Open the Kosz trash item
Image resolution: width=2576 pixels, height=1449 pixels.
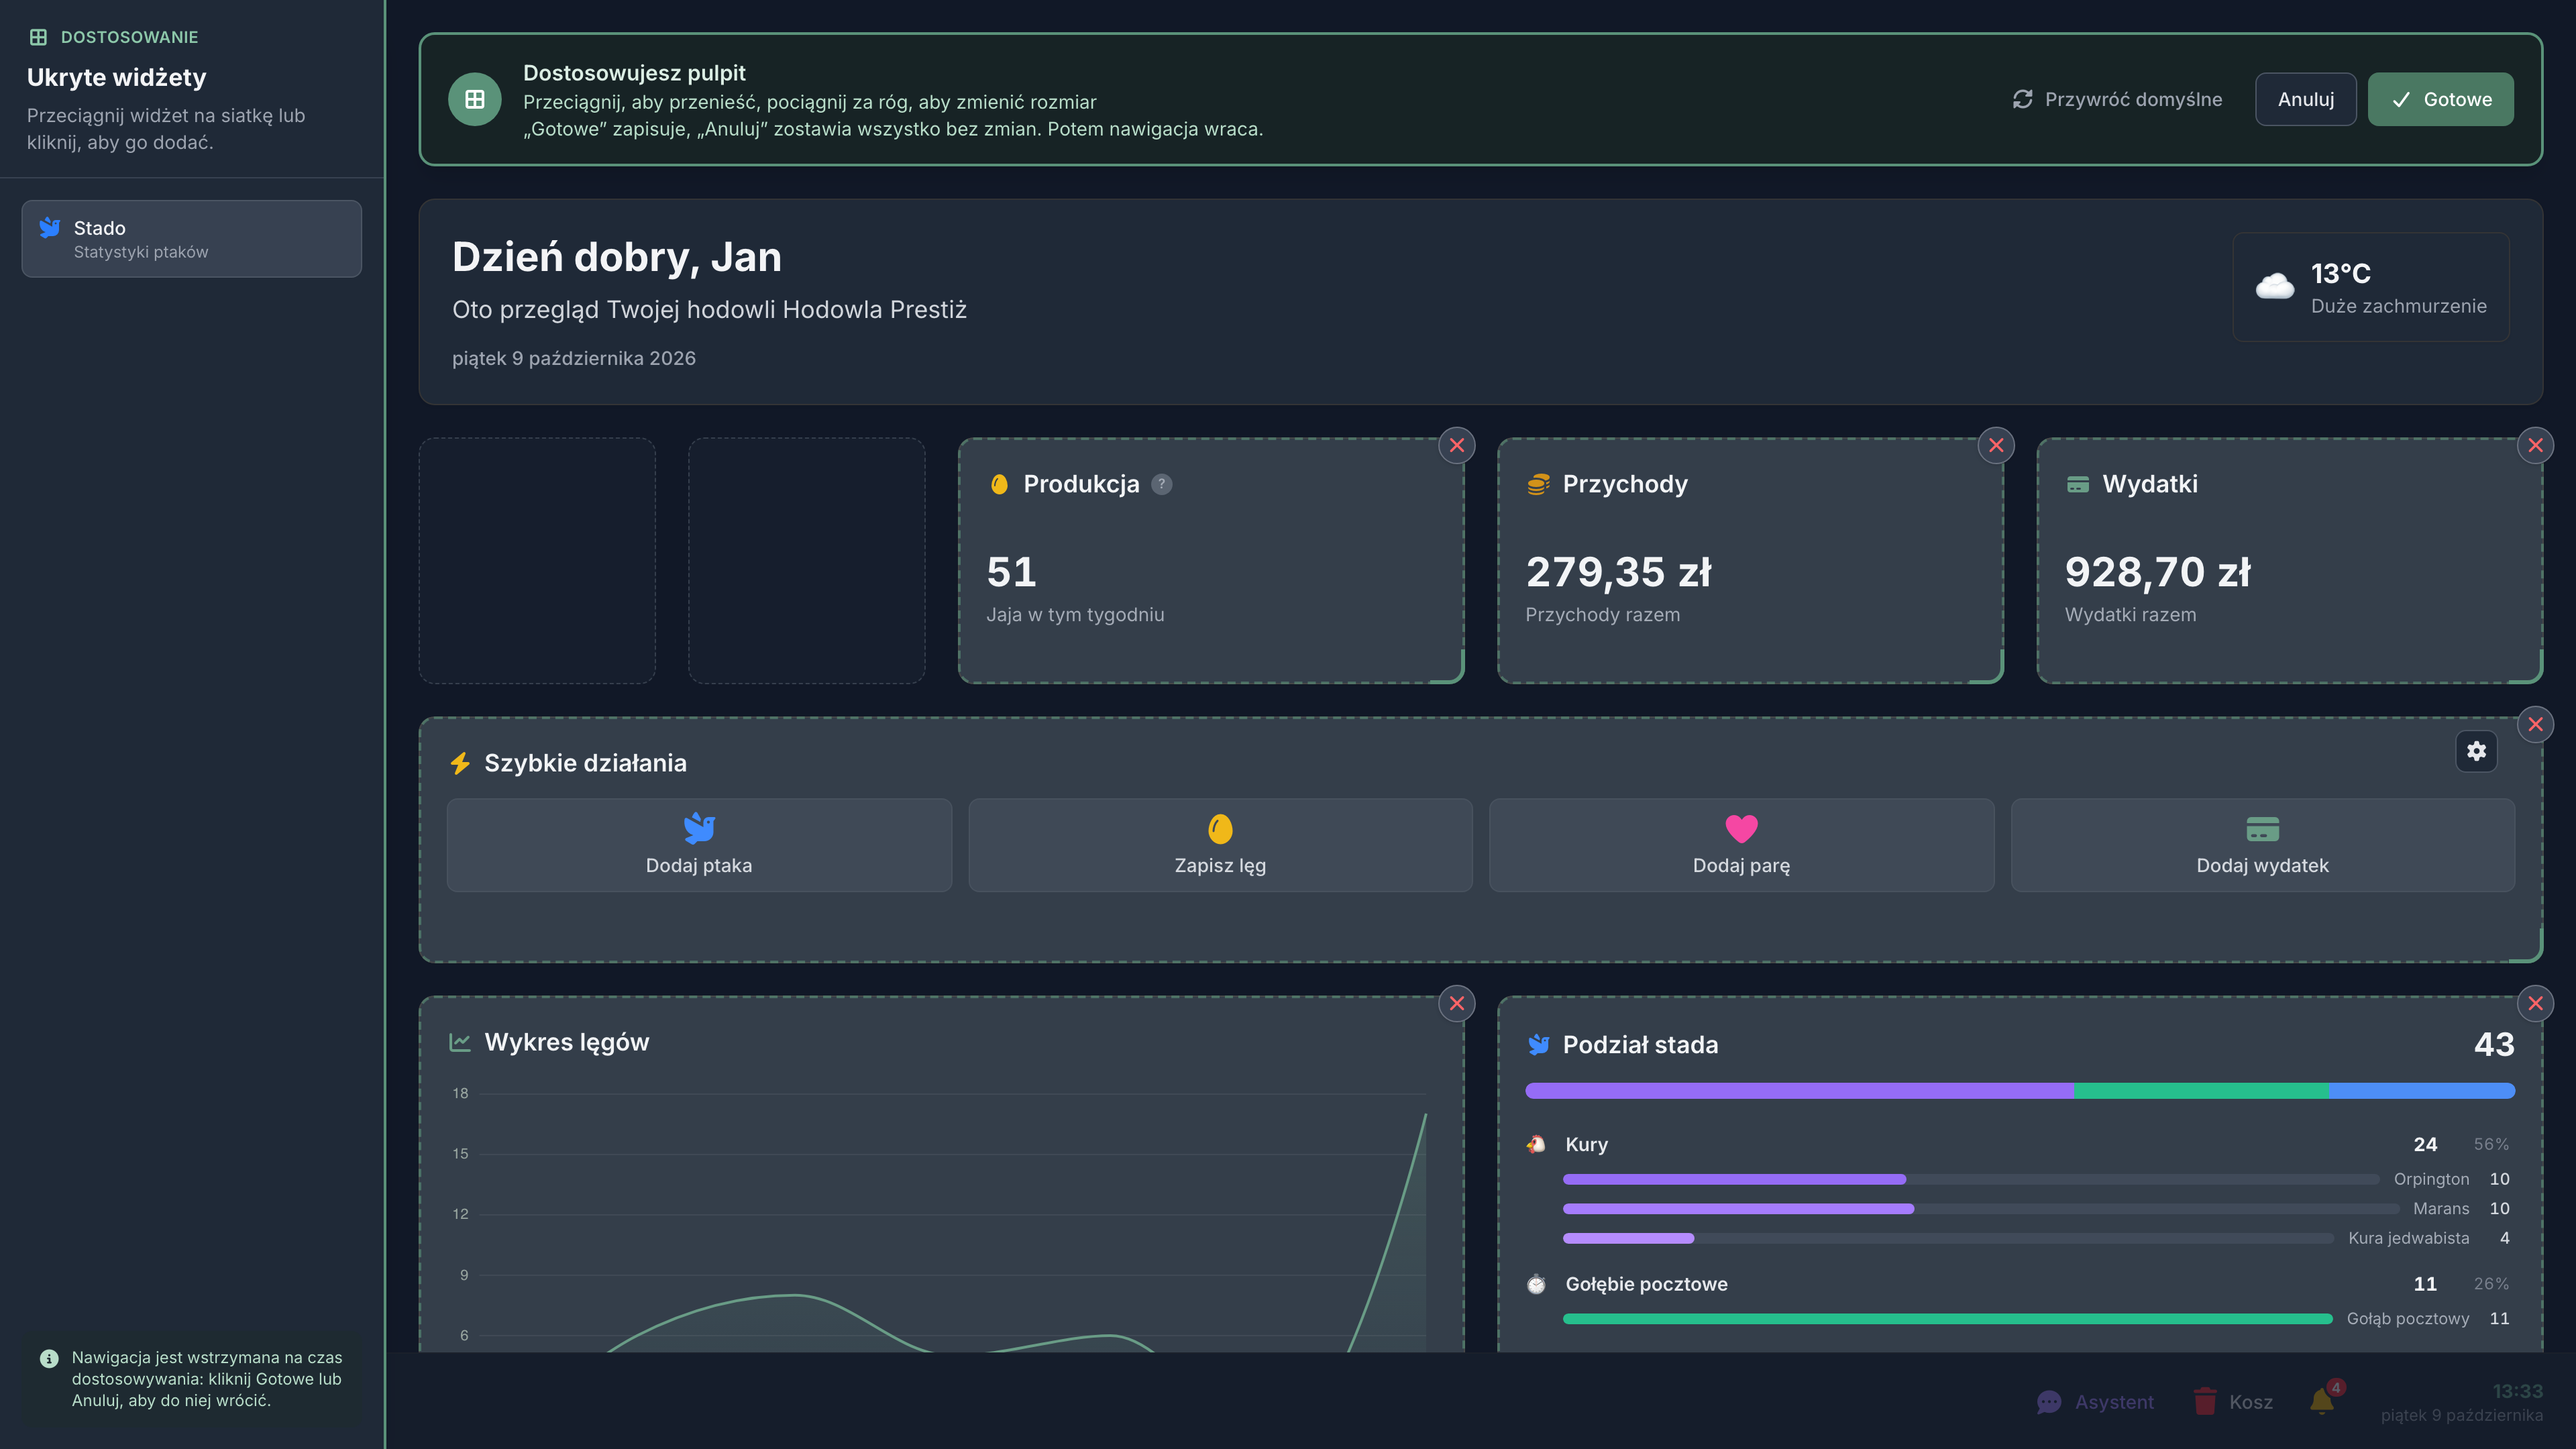click(x=2232, y=1402)
